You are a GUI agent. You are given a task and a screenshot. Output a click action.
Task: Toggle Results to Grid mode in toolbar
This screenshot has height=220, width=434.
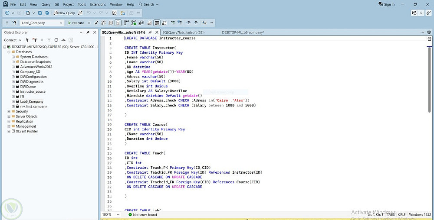tap(157, 23)
